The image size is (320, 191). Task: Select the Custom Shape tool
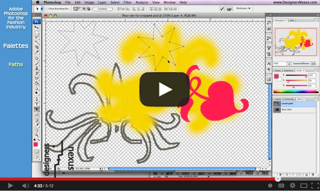pos(37,114)
